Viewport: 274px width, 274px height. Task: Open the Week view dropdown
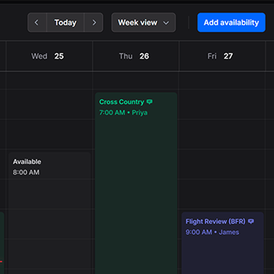coord(143,22)
